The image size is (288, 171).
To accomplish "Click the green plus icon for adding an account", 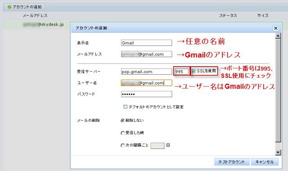I will click(x=9, y=7).
